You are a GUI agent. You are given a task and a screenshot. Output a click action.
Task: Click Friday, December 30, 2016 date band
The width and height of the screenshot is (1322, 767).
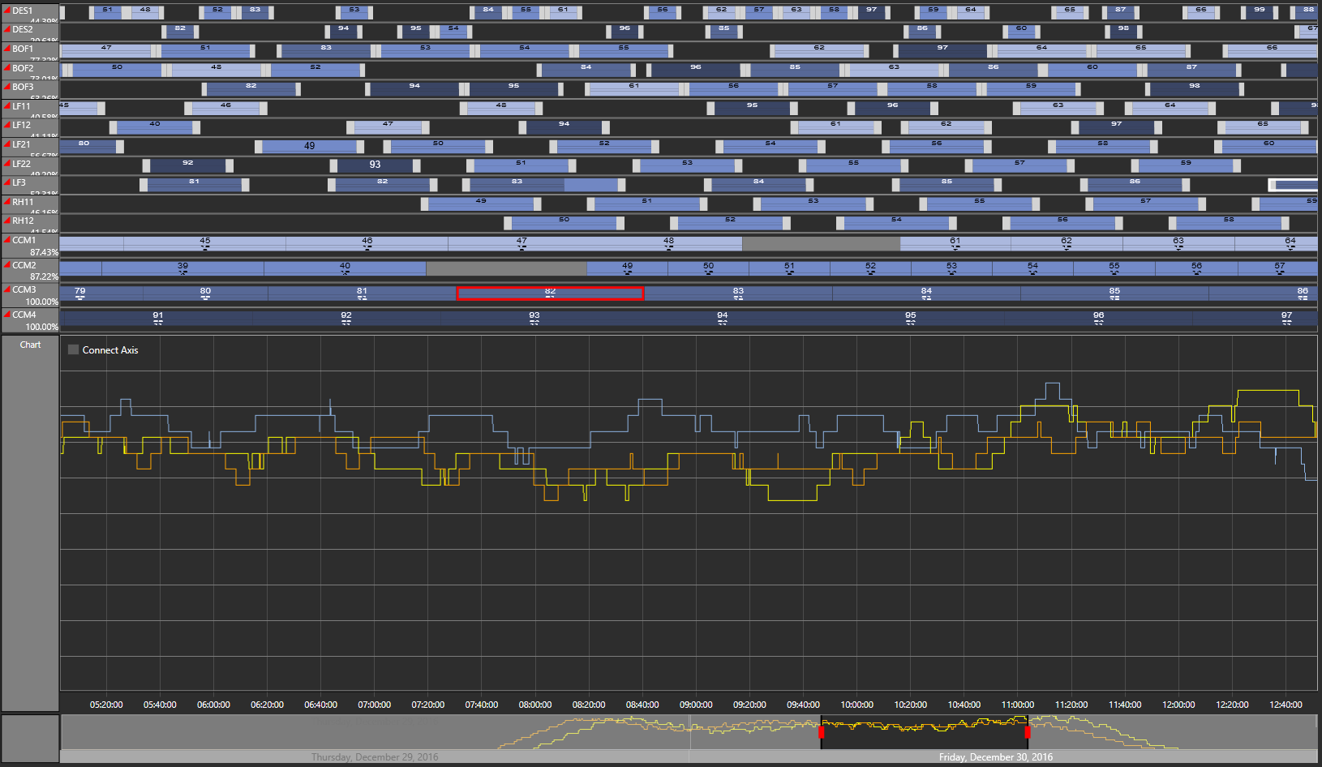pyautogui.click(x=995, y=757)
